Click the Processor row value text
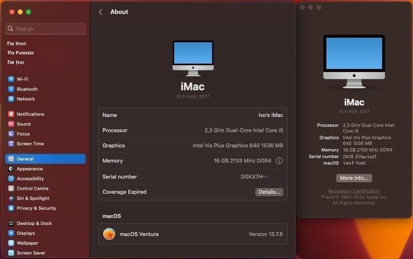This screenshot has height=259, width=413. coord(244,130)
